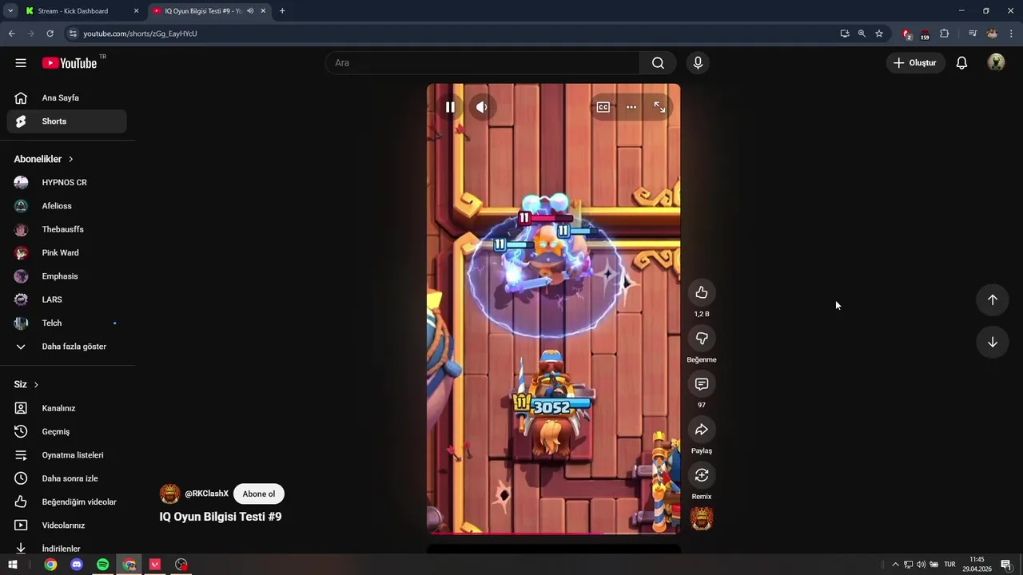Navigate to Ana Sayfa
This screenshot has height=575, width=1023.
point(67,97)
